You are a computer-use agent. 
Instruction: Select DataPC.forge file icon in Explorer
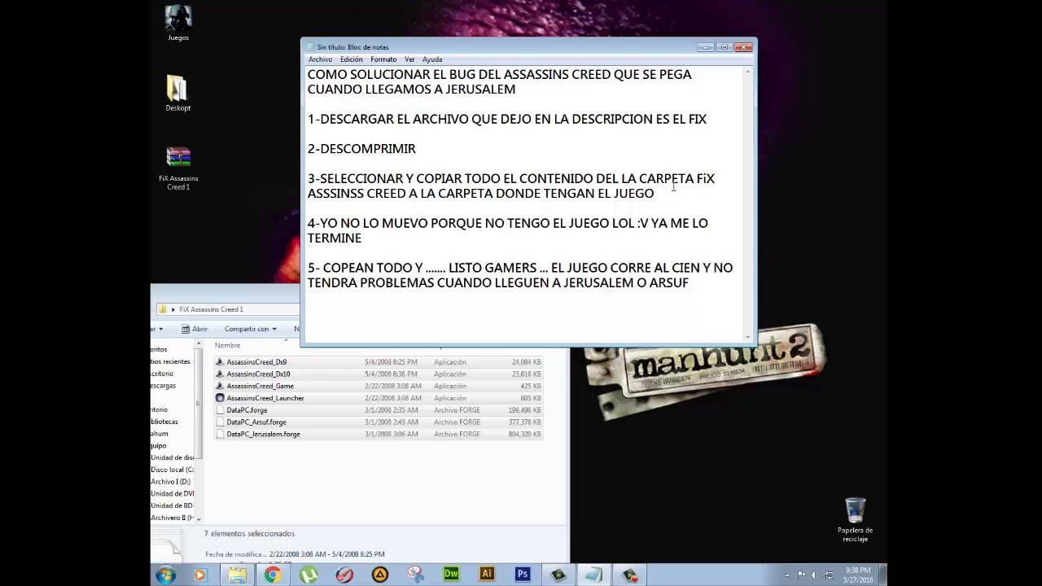pyautogui.click(x=220, y=410)
